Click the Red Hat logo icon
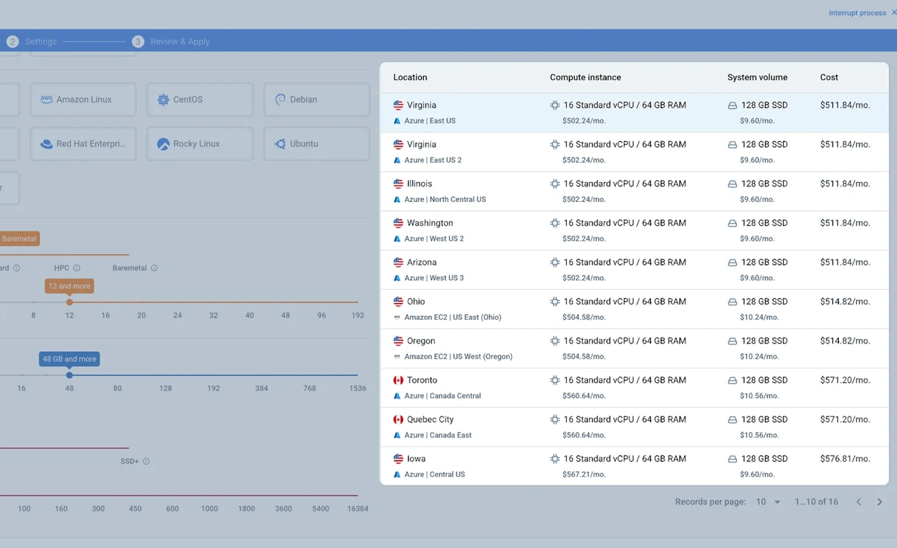 click(47, 144)
